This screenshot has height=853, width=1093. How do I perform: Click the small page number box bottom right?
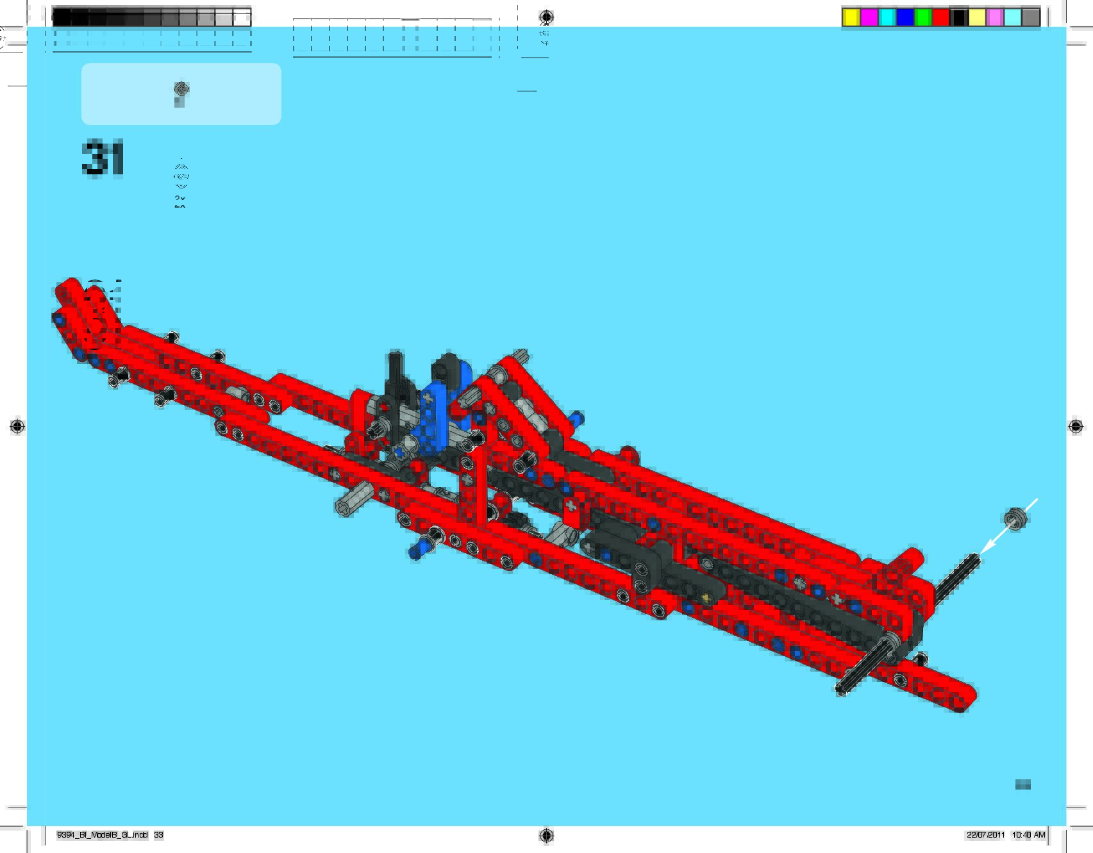tap(1022, 784)
